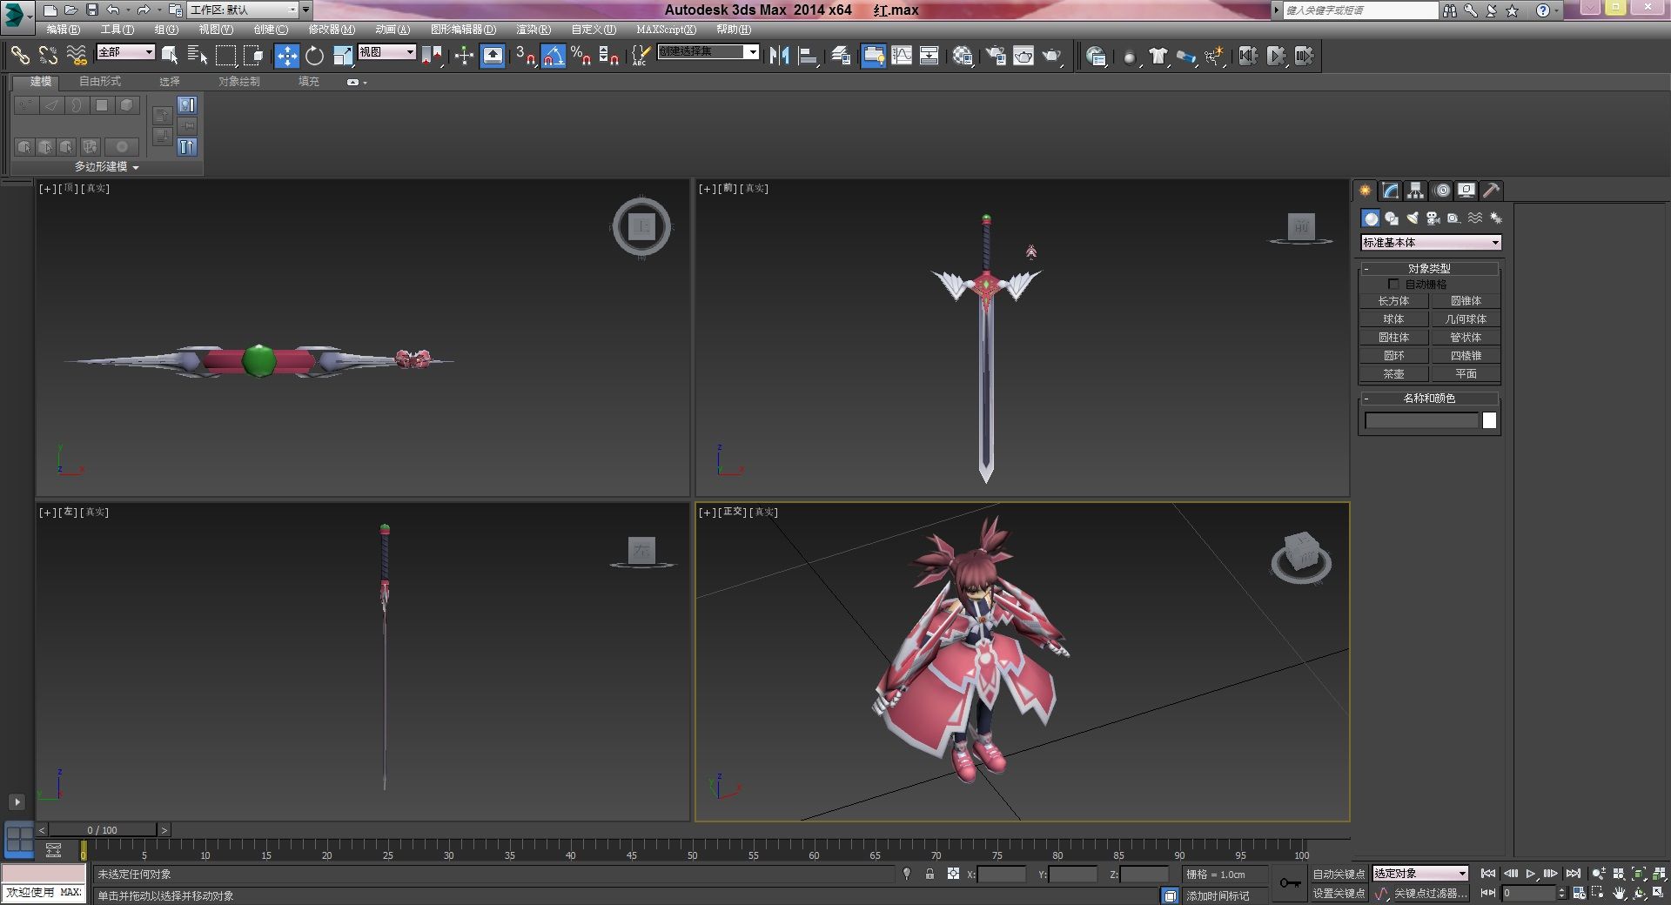This screenshot has width=1671, height=905.
Task: Enable 自动栅格 checkbox
Action: click(x=1393, y=284)
